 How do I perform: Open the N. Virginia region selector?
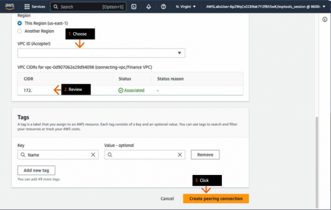[x=186, y=6]
